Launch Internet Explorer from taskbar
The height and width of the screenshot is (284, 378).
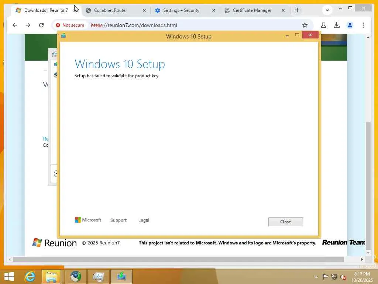(30, 277)
